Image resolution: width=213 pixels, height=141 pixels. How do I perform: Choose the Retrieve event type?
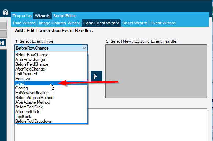click(x=51, y=79)
